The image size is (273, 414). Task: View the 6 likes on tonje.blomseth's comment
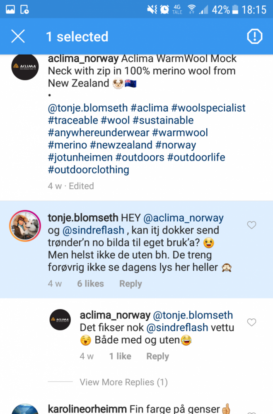pos(90,284)
